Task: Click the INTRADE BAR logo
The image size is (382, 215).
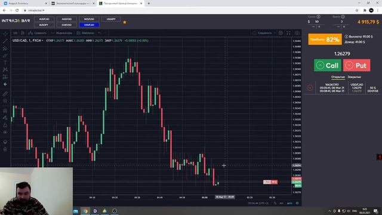Action: click(x=16, y=21)
